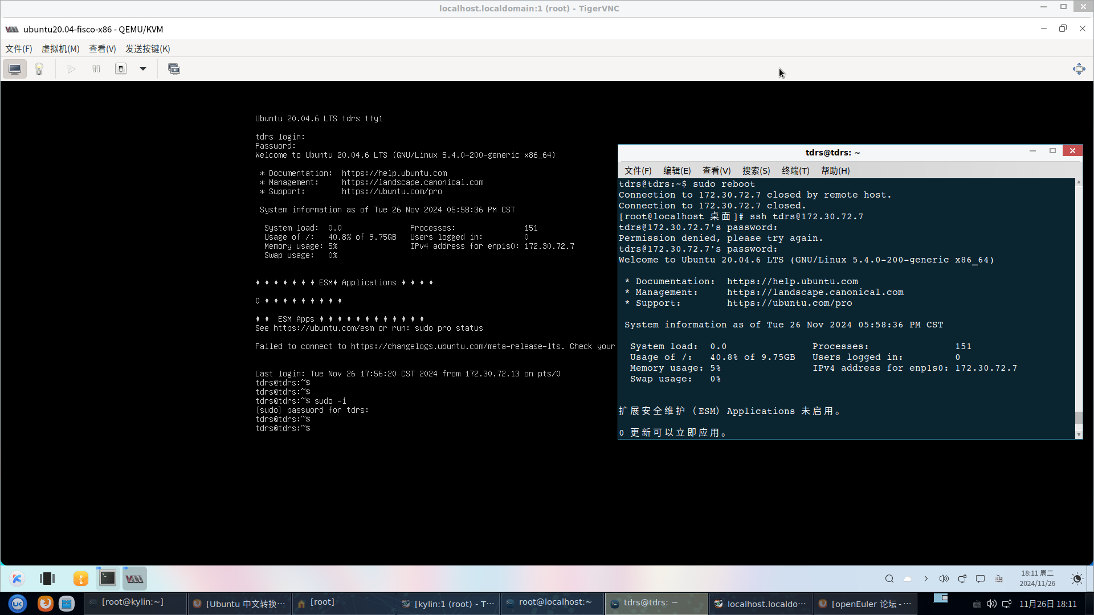Click the terminal vertical scrollbar thumb
Viewport: 1094px width, 615px height.
pyautogui.click(x=1078, y=417)
